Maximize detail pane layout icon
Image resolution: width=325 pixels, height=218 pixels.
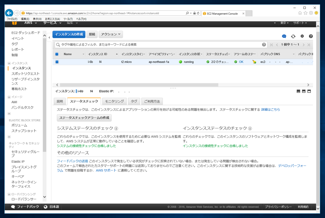(x=309, y=91)
